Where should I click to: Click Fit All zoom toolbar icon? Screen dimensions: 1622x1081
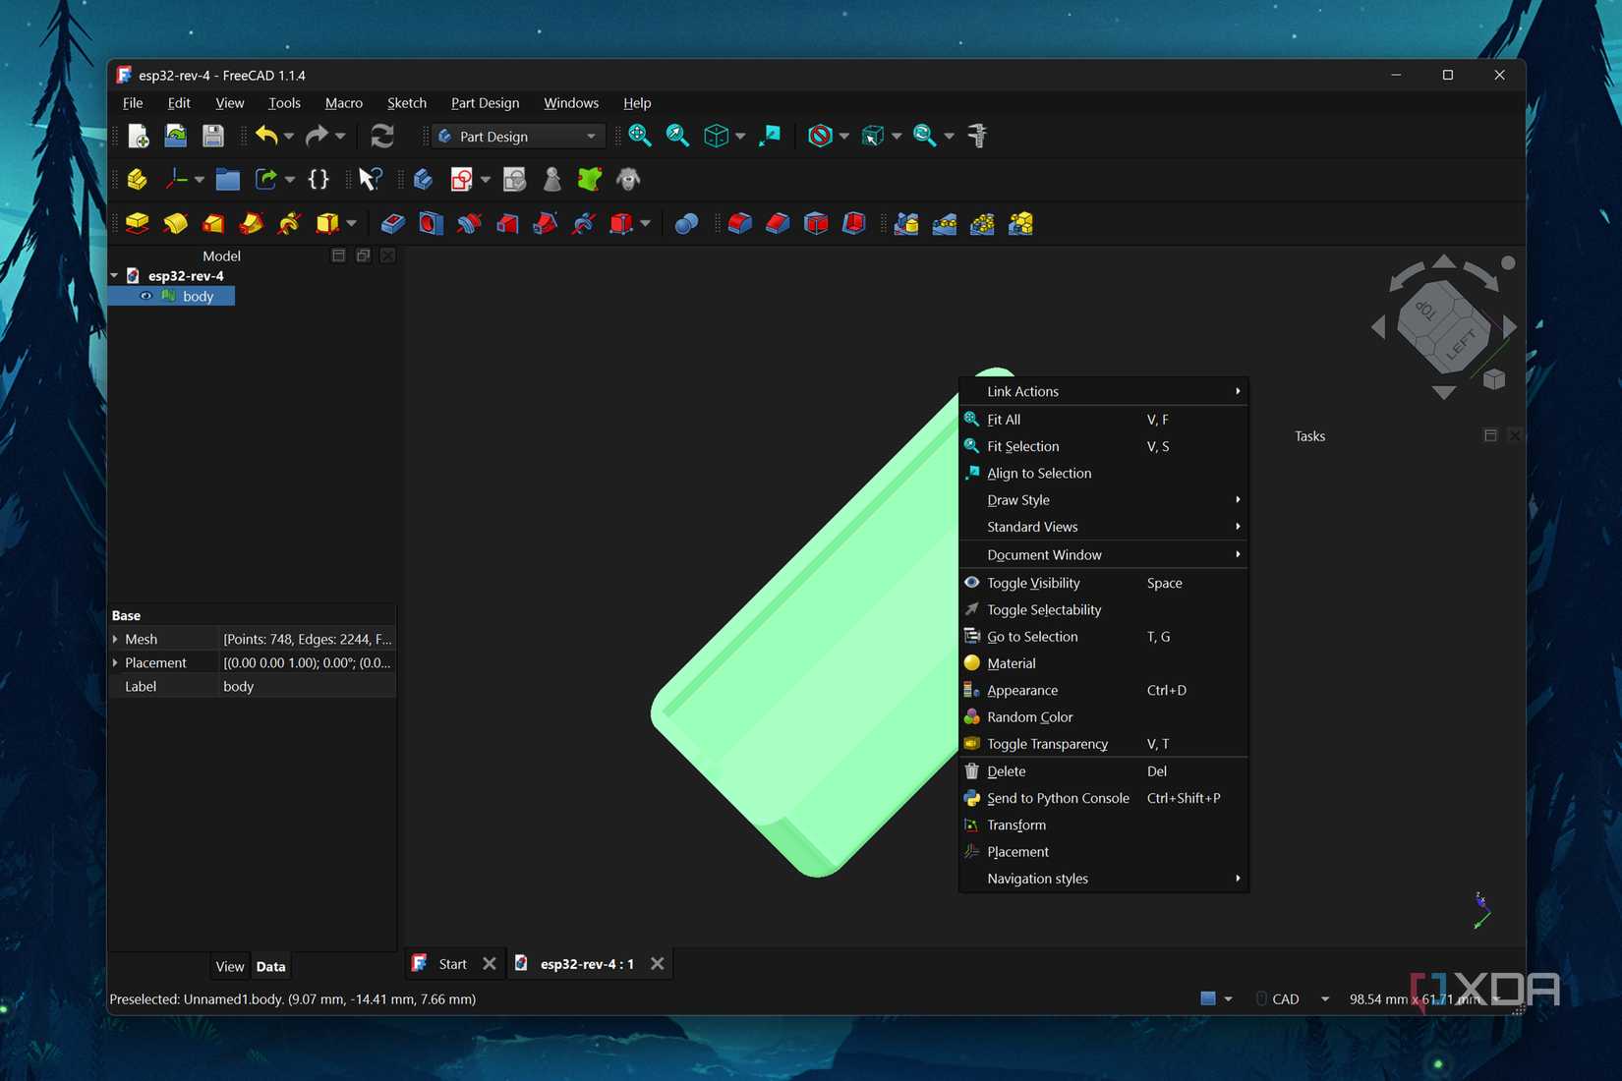(640, 136)
